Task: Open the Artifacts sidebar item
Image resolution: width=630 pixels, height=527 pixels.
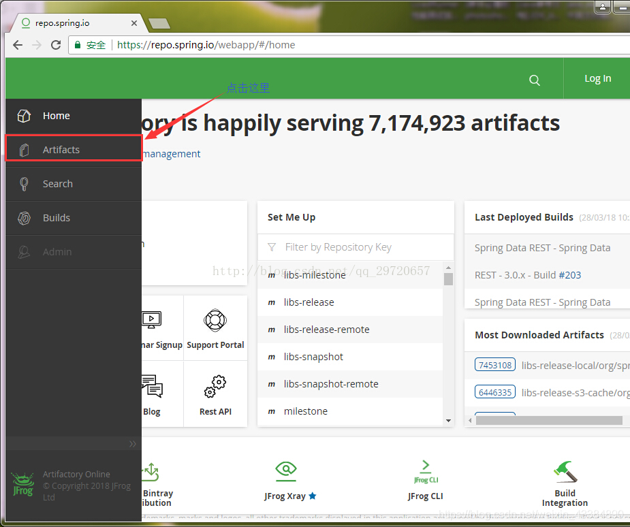Action: click(74, 149)
